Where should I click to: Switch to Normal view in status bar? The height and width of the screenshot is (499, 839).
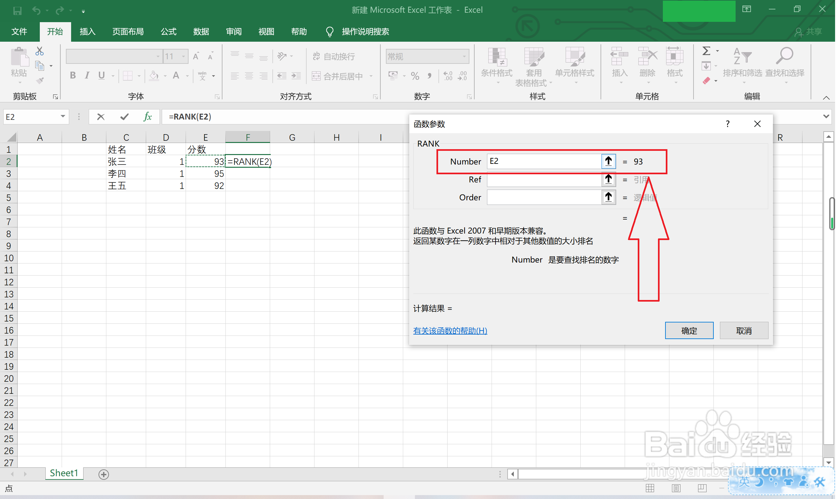coord(650,488)
